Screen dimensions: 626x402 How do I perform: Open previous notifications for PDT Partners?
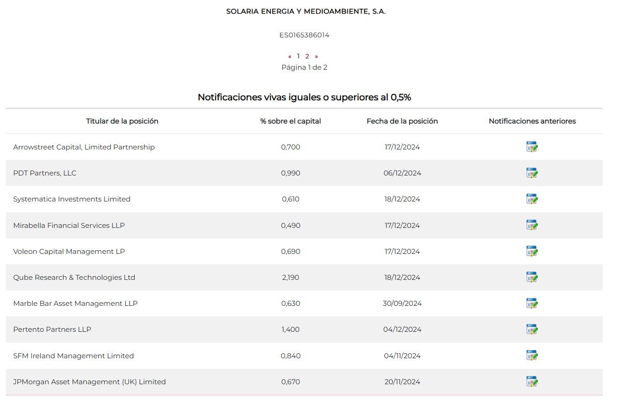[x=532, y=173]
